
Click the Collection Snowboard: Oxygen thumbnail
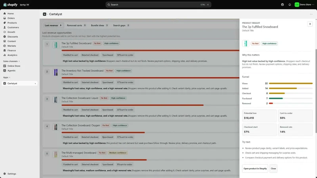(x=55, y=127)
